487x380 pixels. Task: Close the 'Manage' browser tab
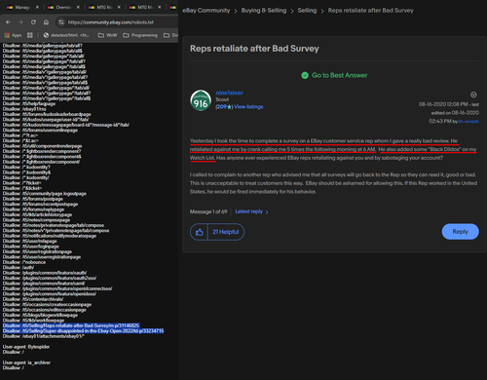[37, 7]
